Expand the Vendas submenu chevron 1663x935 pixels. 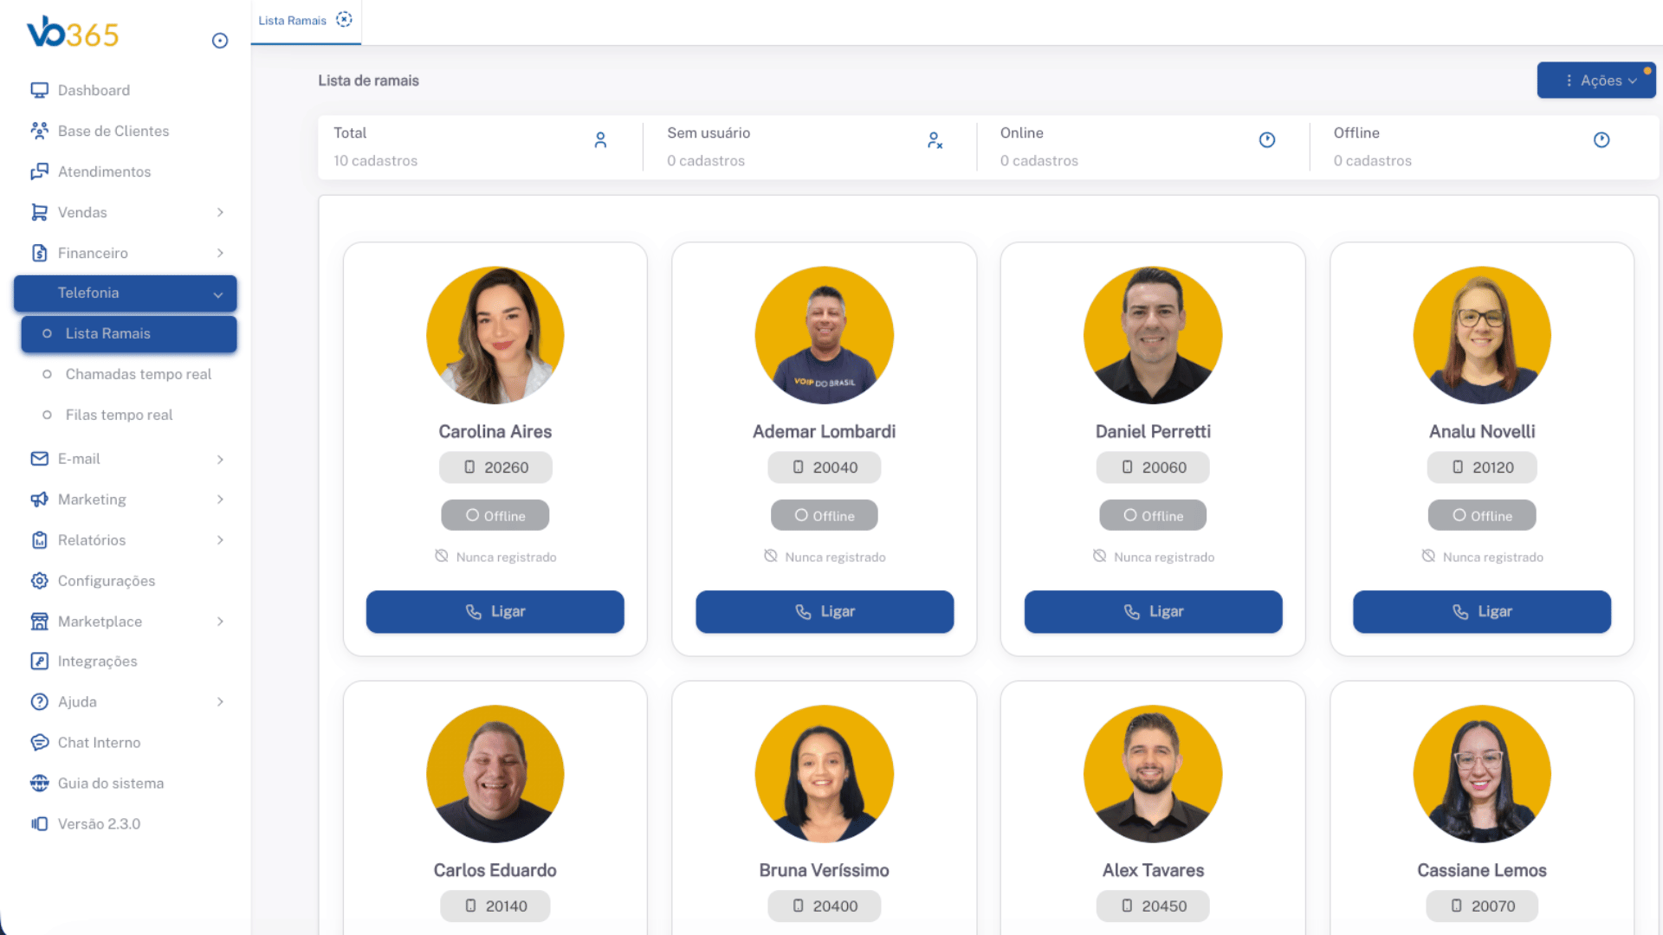click(220, 212)
